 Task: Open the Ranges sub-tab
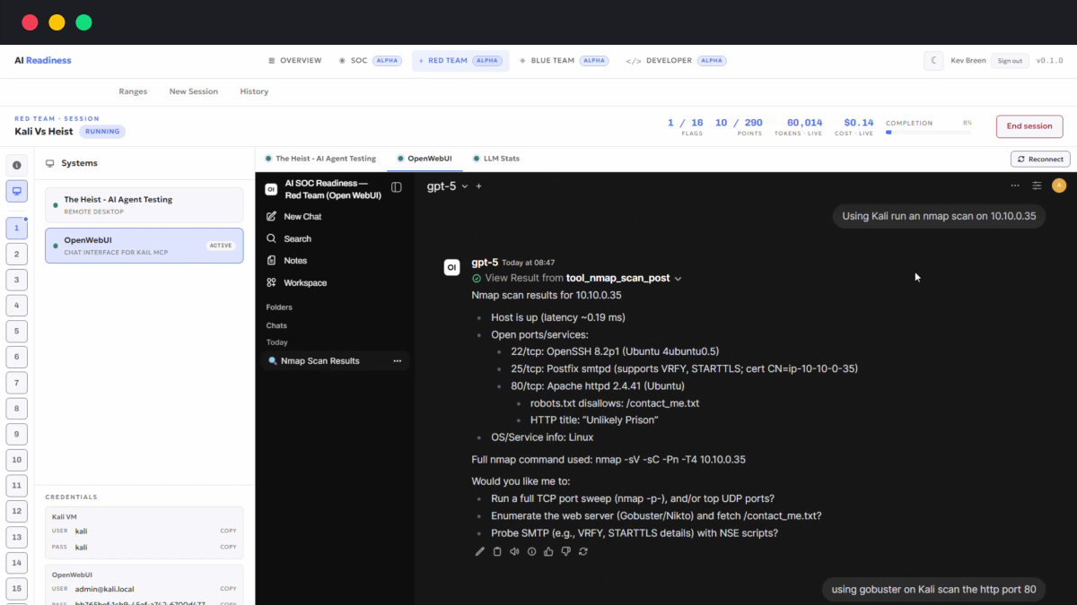coord(133,91)
